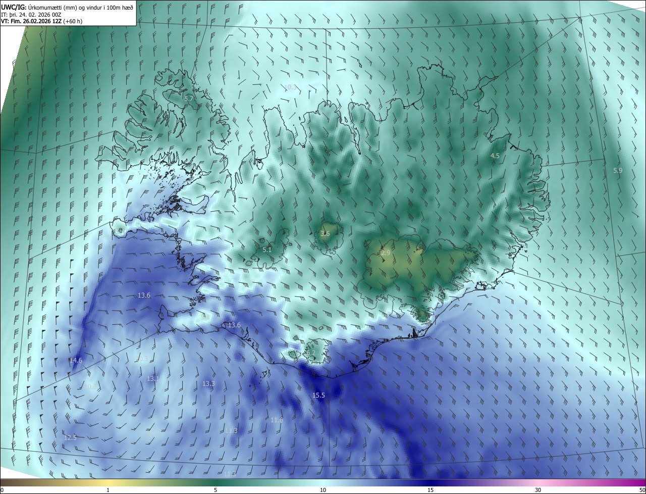Click the valid time line 'VT: Fim. 26.02.2026 12Z'
The image size is (646, 494).
pos(31,21)
